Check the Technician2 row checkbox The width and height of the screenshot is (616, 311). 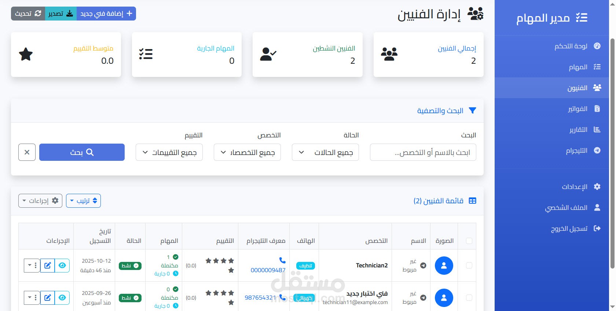point(469,266)
